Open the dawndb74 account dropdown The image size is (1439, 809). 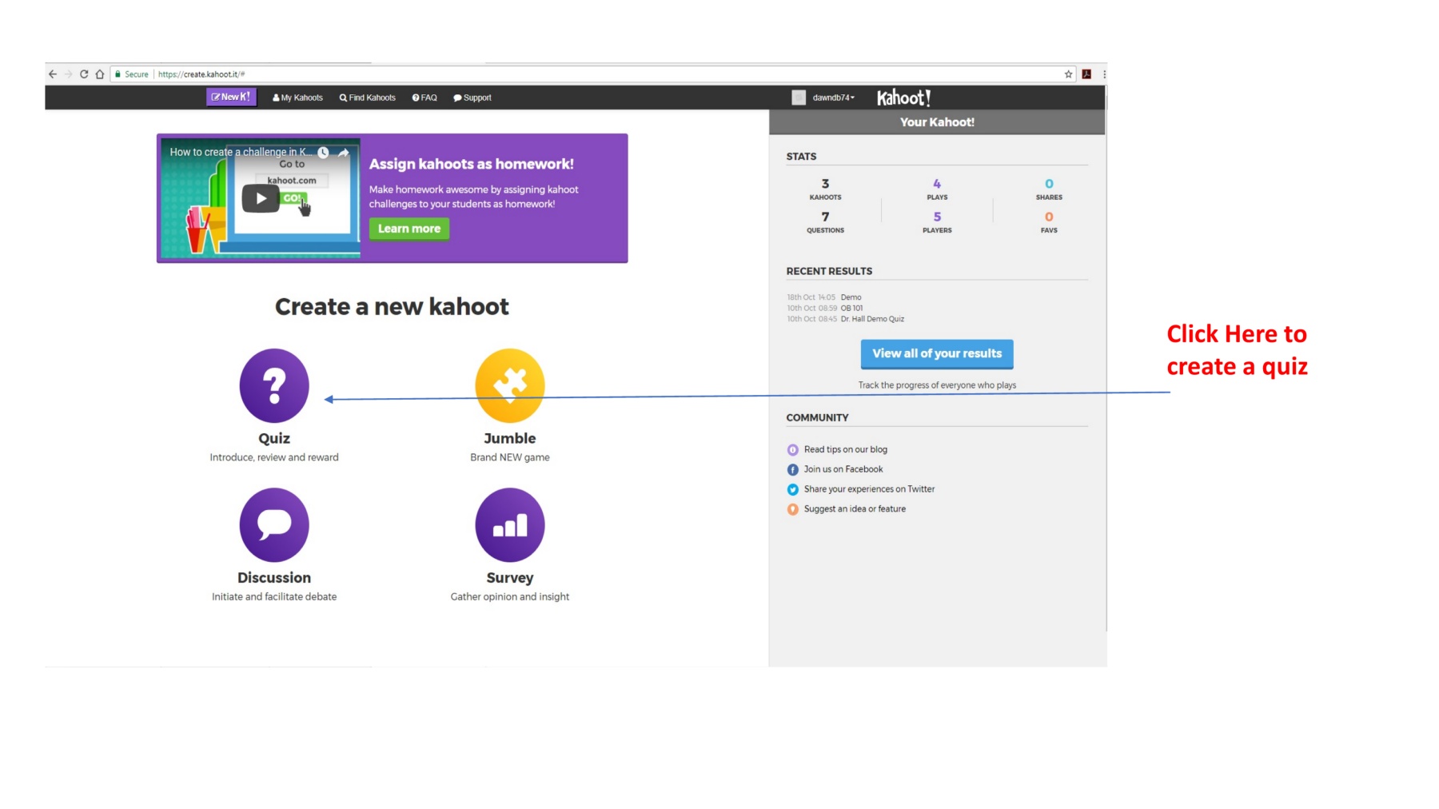coord(833,98)
